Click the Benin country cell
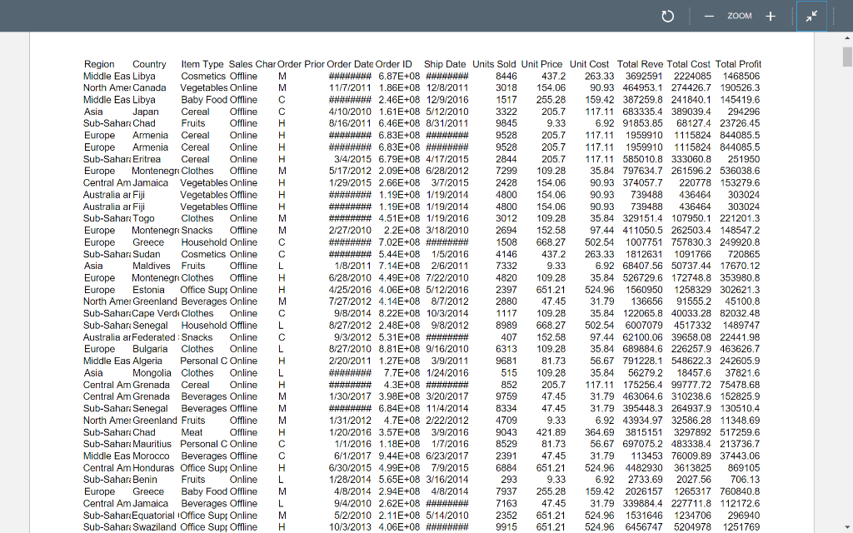Viewport: 853px width, 533px height. [144, 480]
